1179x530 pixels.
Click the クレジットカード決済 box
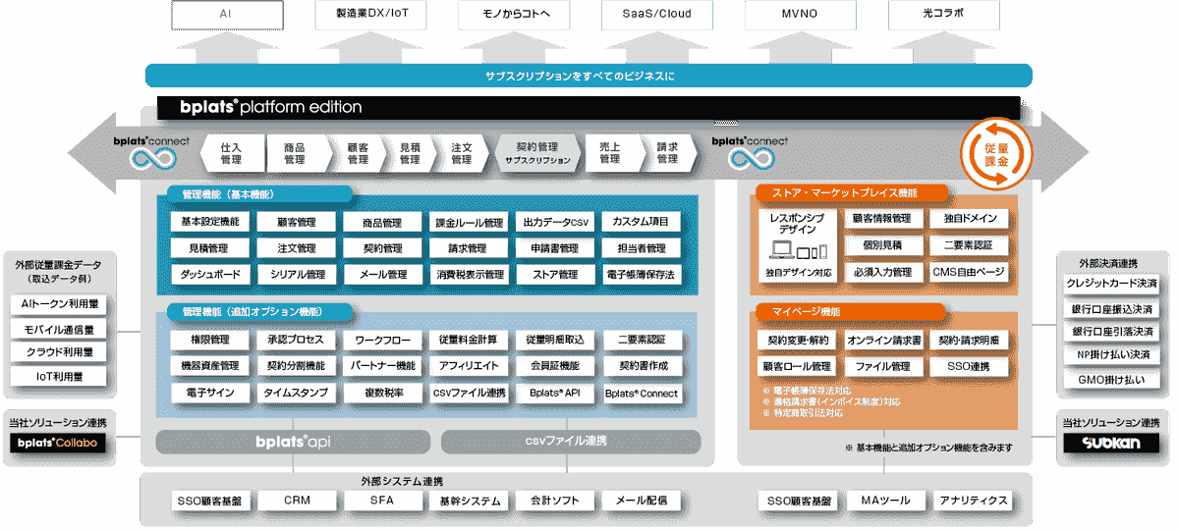1111,284
